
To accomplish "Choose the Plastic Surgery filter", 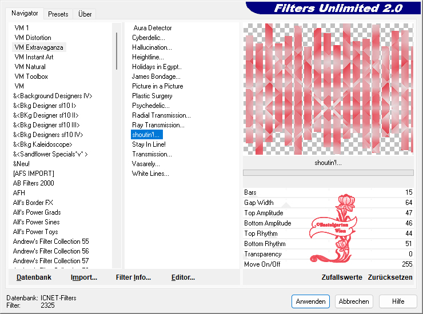I will (152, 96).
